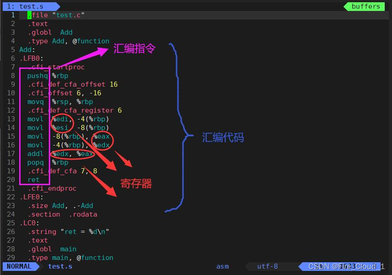The height and width of the screenshot is (275, 392).
Task: Click the "ret" instruction on line 20
Action: pos(33,180)
